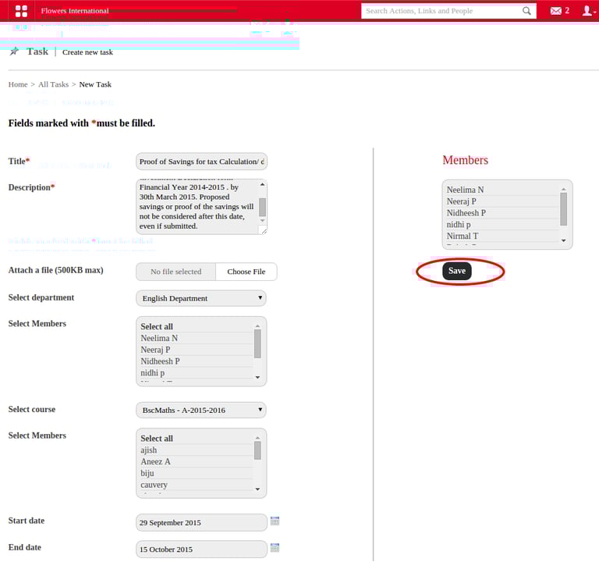This screenshot has width=599, height=569.
Task: Select all in course members list
Action: pyautogui.click(x=197, y=438)
